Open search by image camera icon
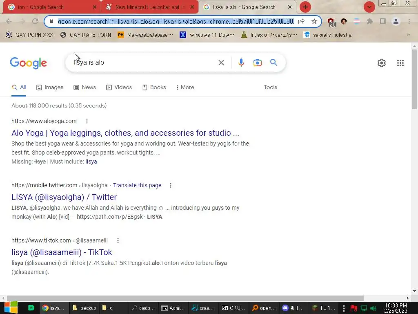 pos(257,63)
